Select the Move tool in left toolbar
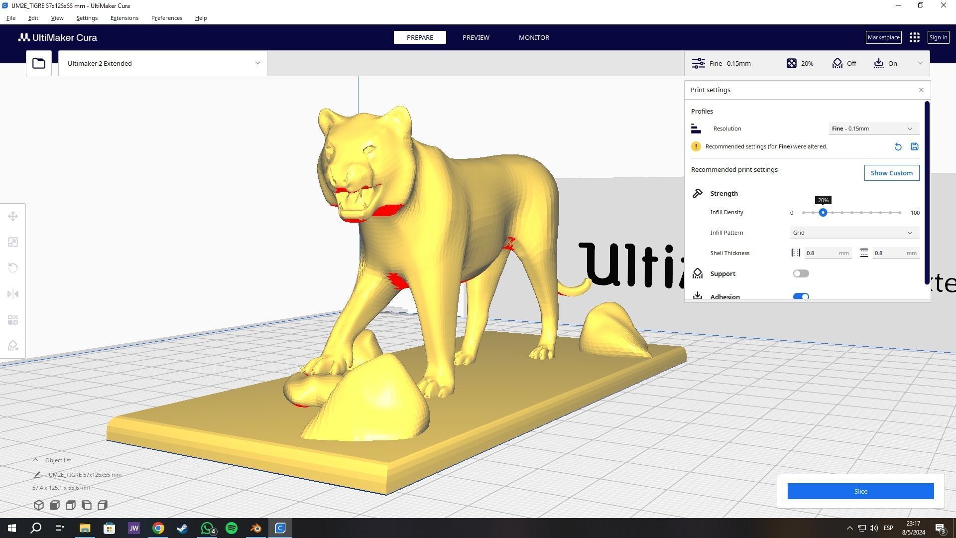Image resolution: width=956 pixels, height=538 pixels. 13,216
